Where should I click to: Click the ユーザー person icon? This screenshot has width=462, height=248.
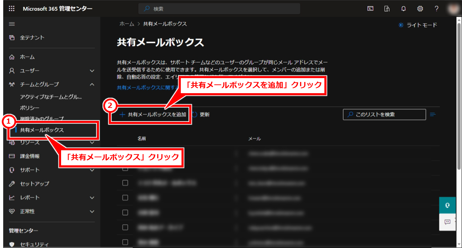(x=12, y=71)
